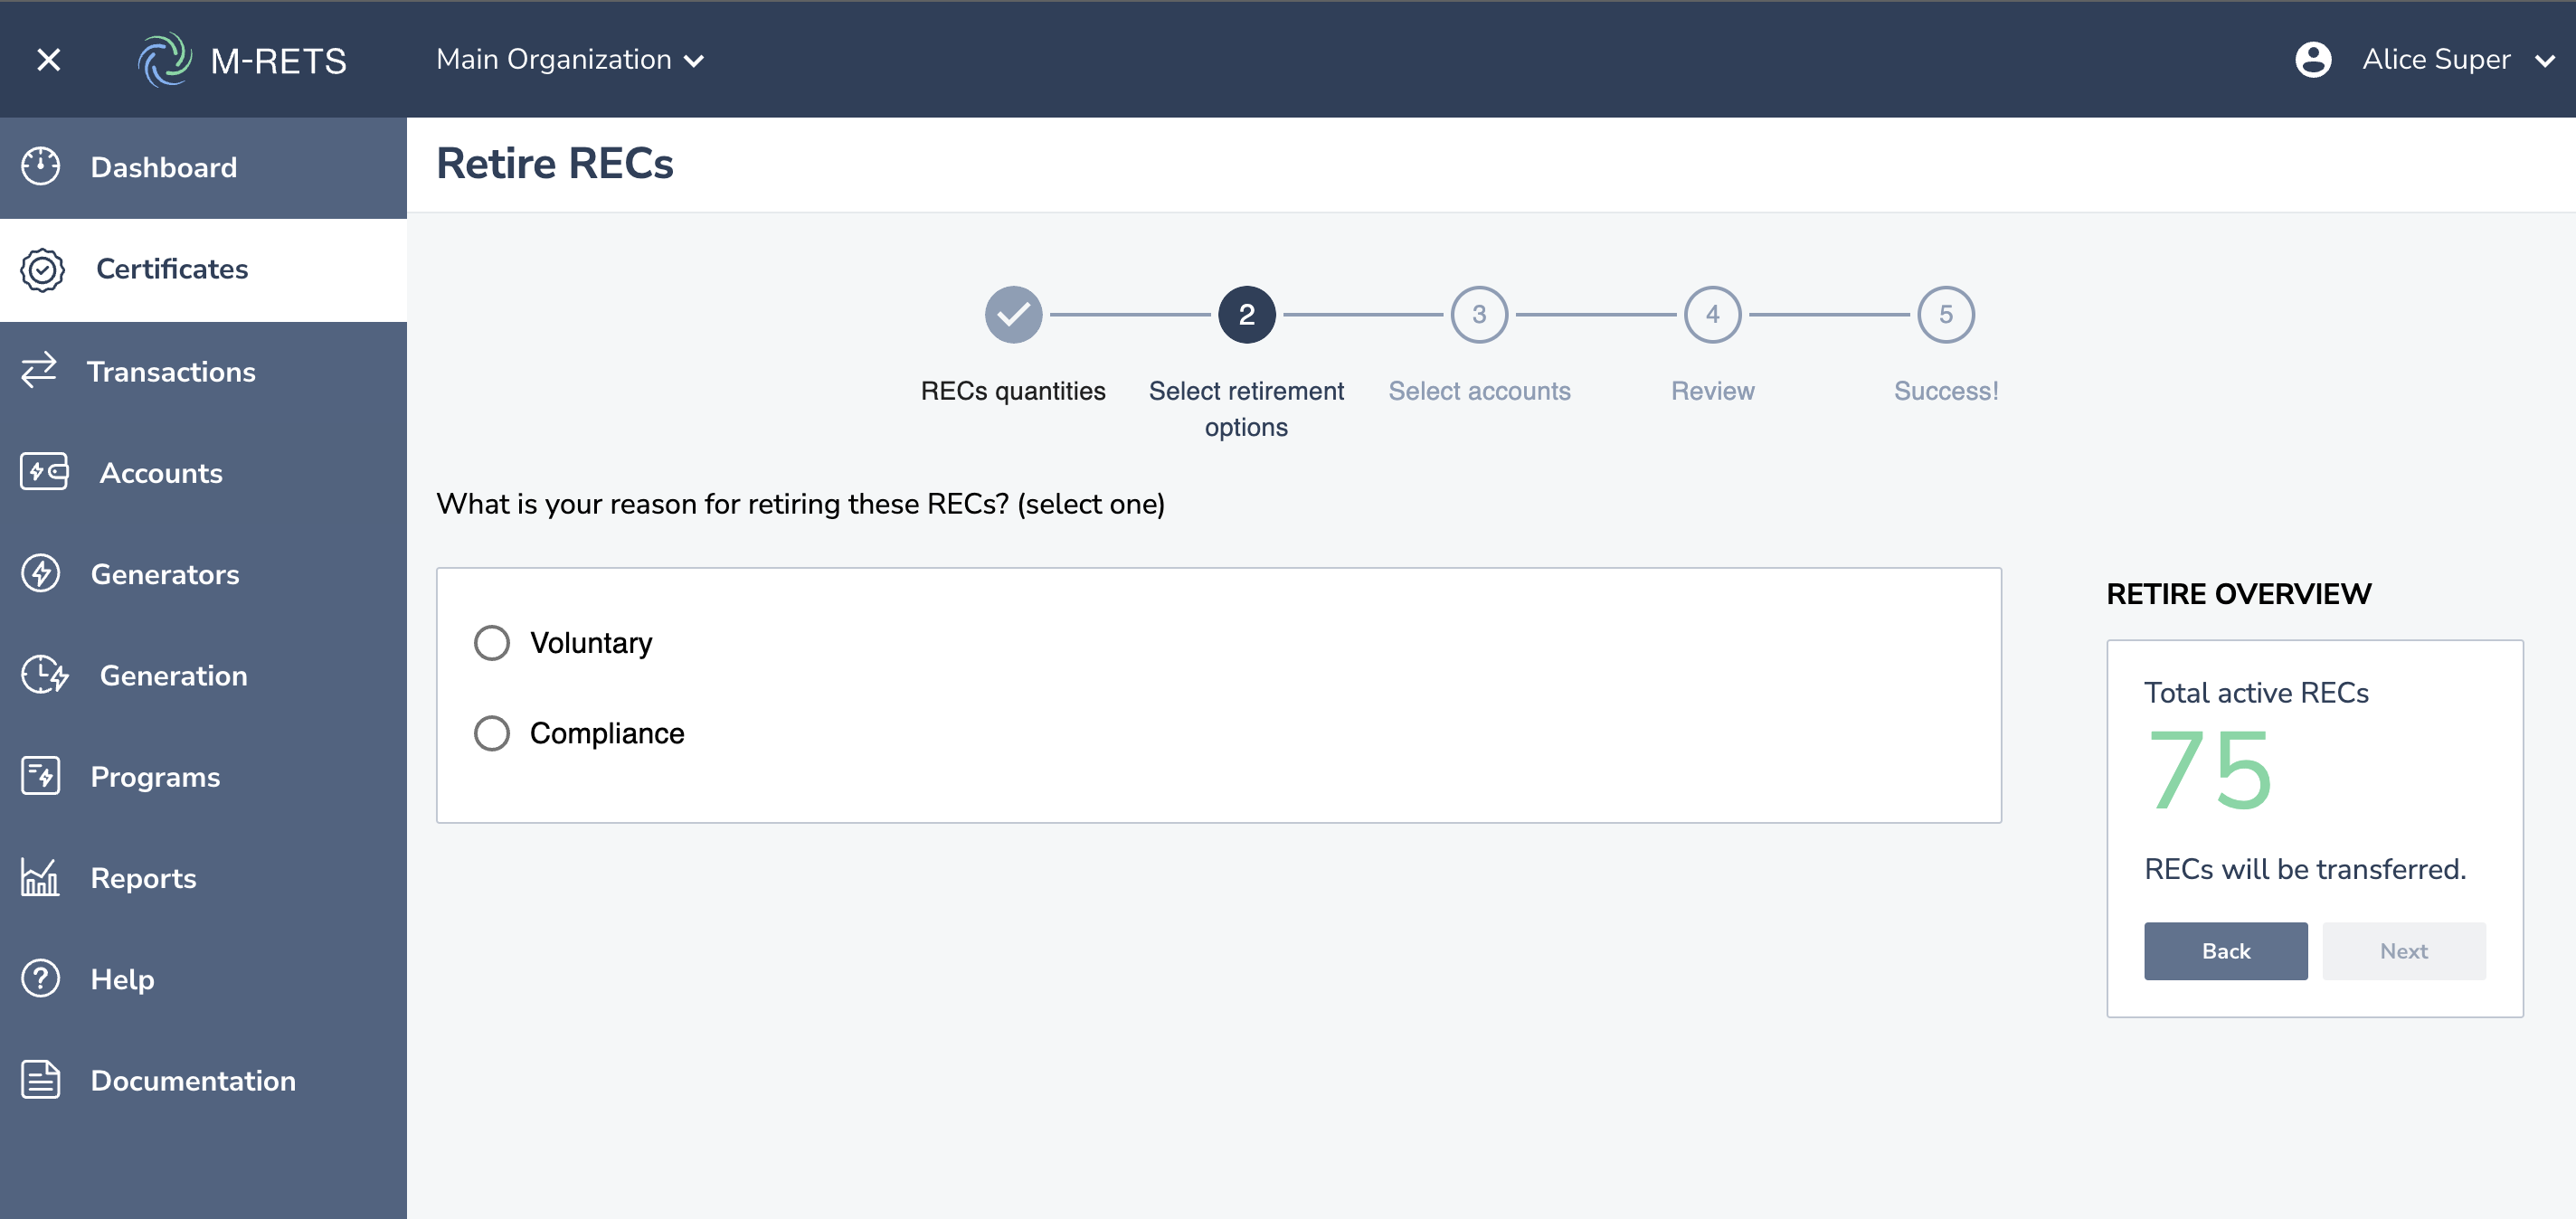Go to the Transactions menu item
Image resolution: width=2576 pixels, height=1219 pixels.
point(171,372)
